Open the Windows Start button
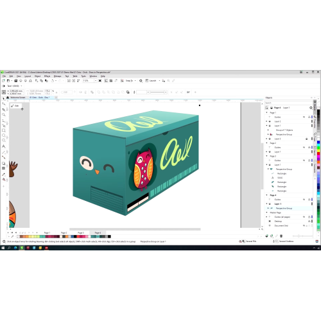The width and height of the screenshot is (321, 321). [3, 248]
